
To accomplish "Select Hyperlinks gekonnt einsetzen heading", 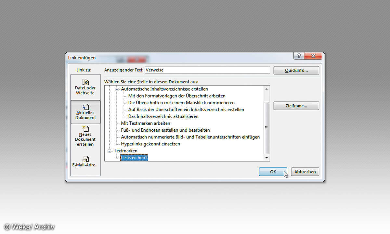I will (150, 144).
